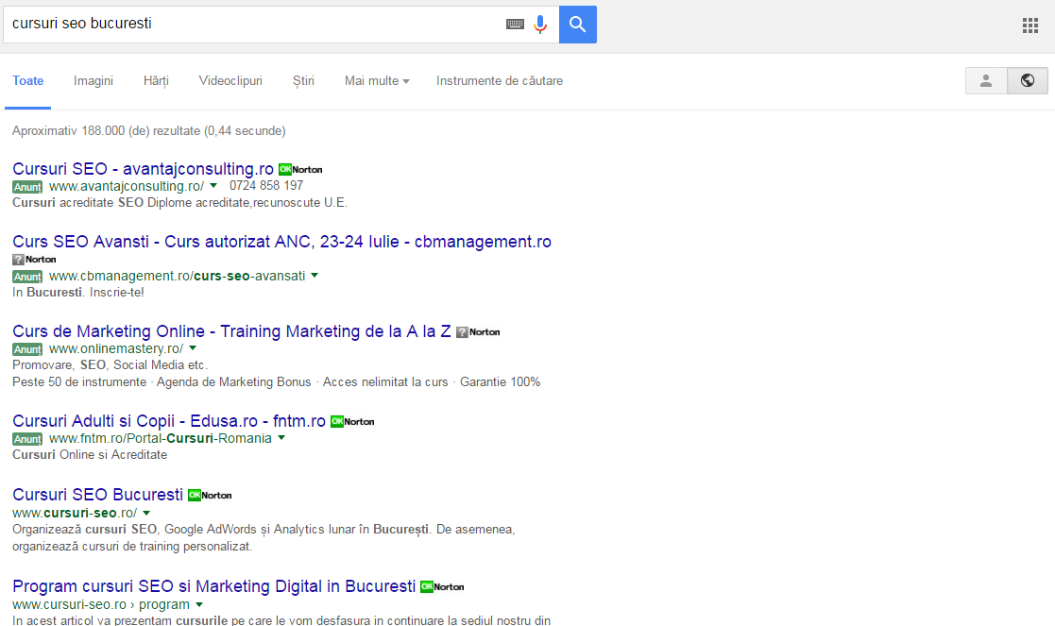Click In Bucuresti. Inscrie-te! description
The image size is (1055, 626).
pos(78,293)
